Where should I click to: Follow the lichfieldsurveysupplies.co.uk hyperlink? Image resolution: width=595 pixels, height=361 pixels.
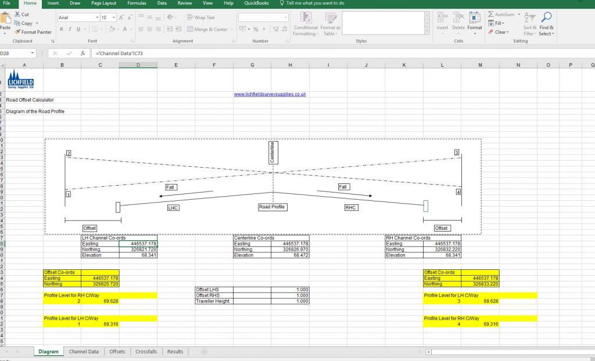point(269,93)
